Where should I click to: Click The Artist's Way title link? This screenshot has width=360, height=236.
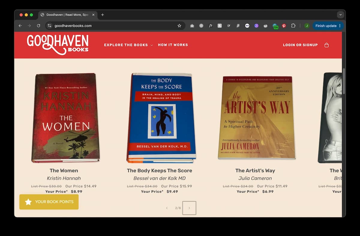[255, 170]
